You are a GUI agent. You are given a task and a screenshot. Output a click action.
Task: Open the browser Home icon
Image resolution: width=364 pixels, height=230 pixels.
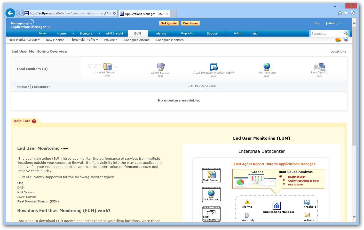pyautogui.click(x=340, y=13)
